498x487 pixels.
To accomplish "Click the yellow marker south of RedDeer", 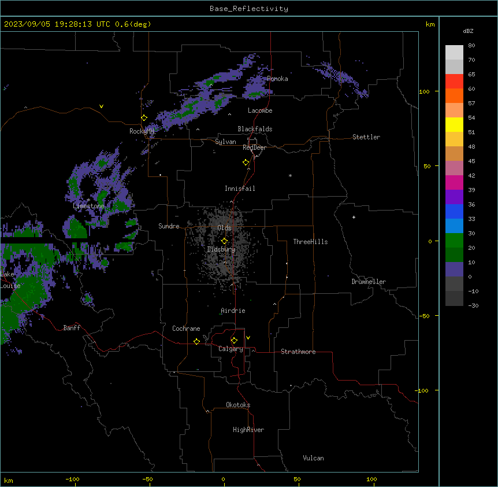I will click(x=246, y=163).
